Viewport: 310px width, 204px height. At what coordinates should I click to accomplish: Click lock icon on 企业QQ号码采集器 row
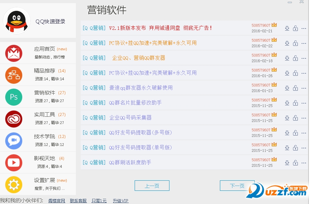(295, 118)
